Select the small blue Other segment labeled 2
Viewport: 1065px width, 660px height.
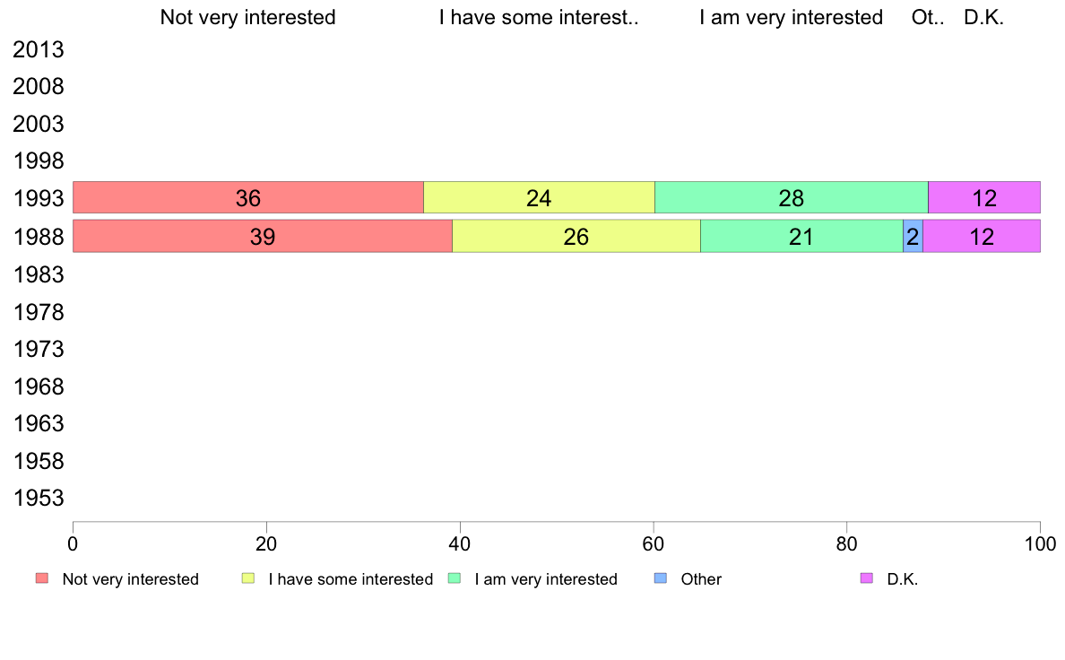point(913,236)
